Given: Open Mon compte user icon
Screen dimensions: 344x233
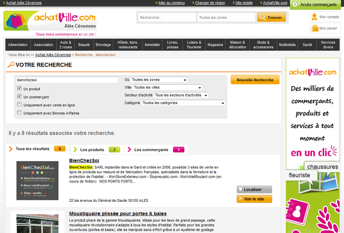Looking at the screenshot, I should [315, 17].
